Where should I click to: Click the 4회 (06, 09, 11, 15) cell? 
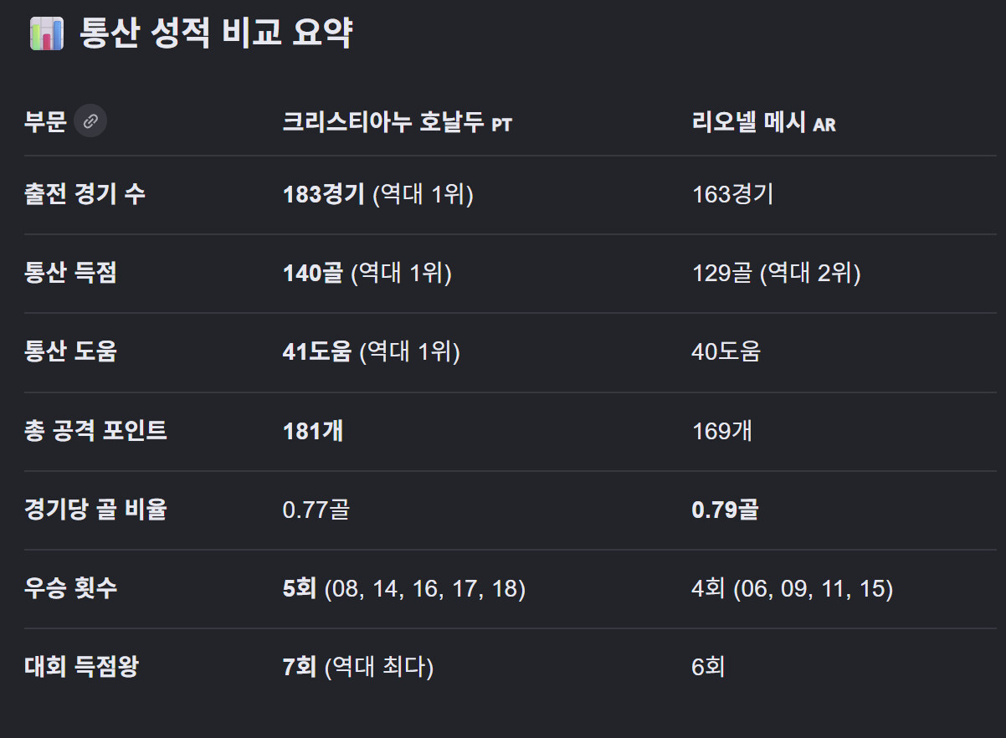click(x=793, y=588)
